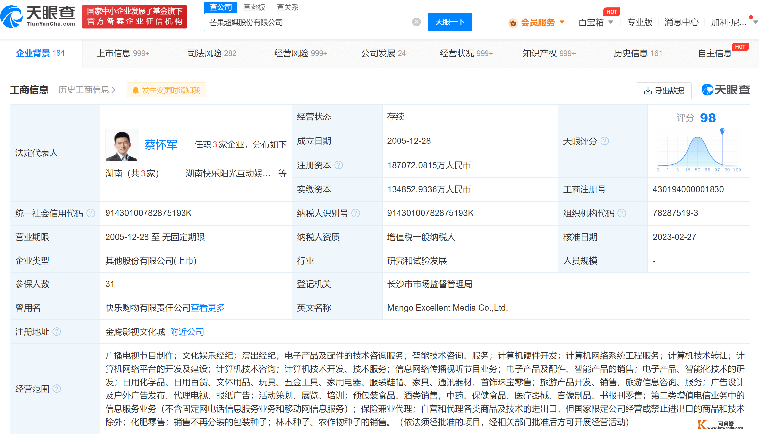Open the 经营状况 tab
The image size is (759, 435).
click(466, 53)
